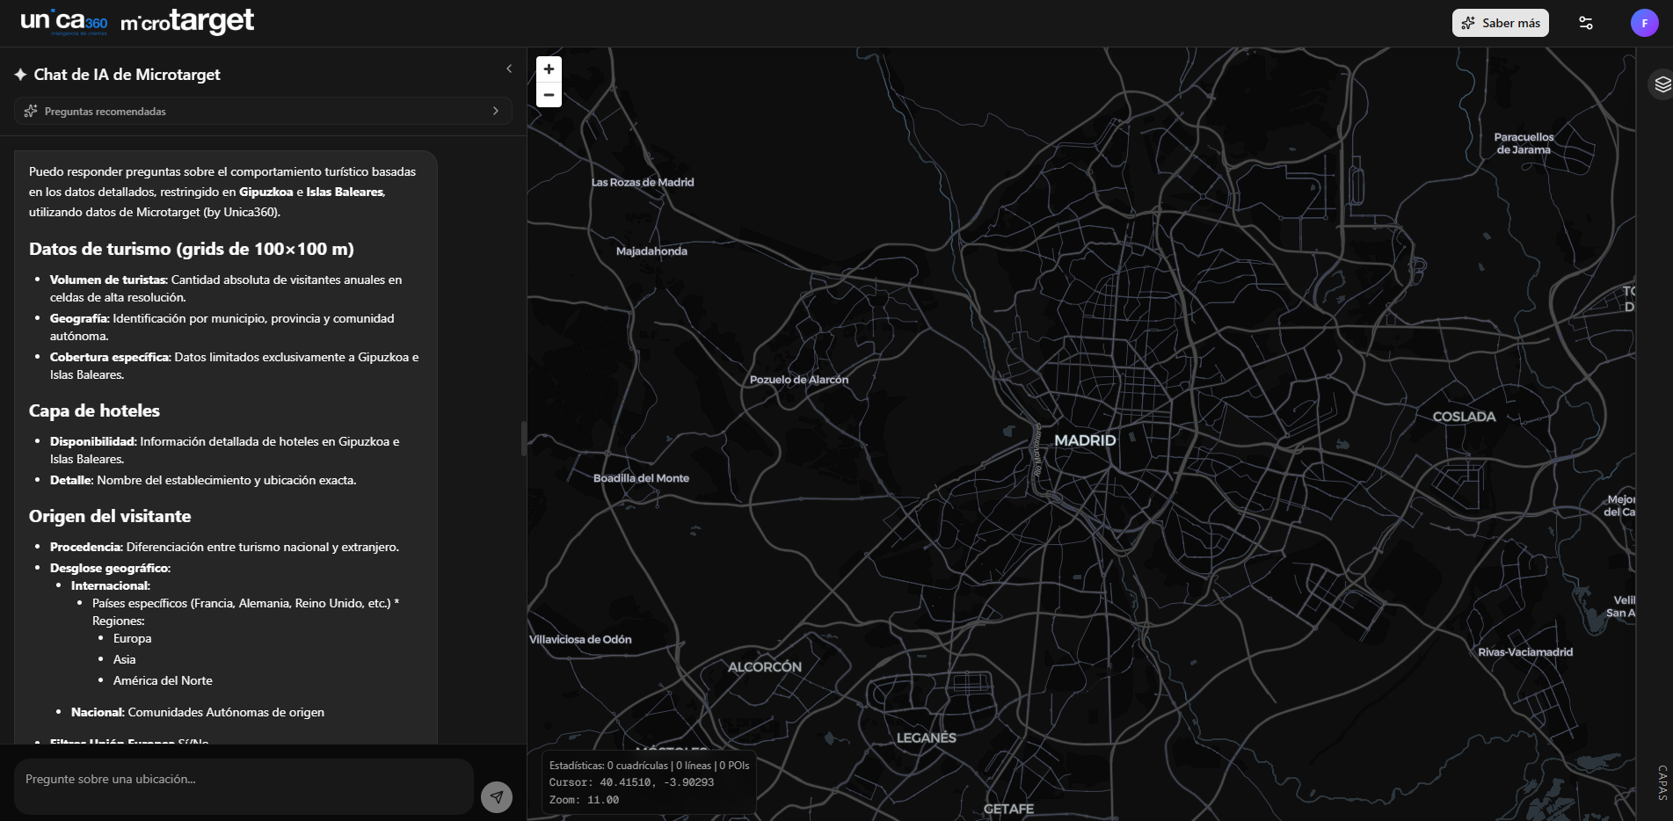Viewport: 1673px width, 821px height.
Task: Click the Pozuelo de Alarcón map label
Action: pyautogui.click(x=798, y=380)
